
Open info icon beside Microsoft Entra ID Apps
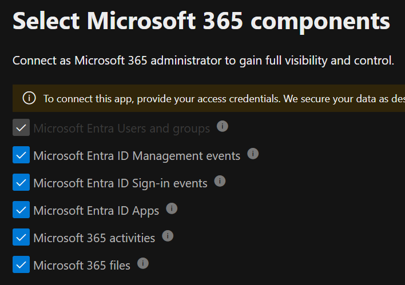point(172,208)
